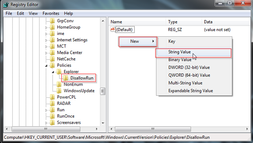Click the MCT folder icon
The width and height of the screenshot is (253, 143).
[52, 46]
